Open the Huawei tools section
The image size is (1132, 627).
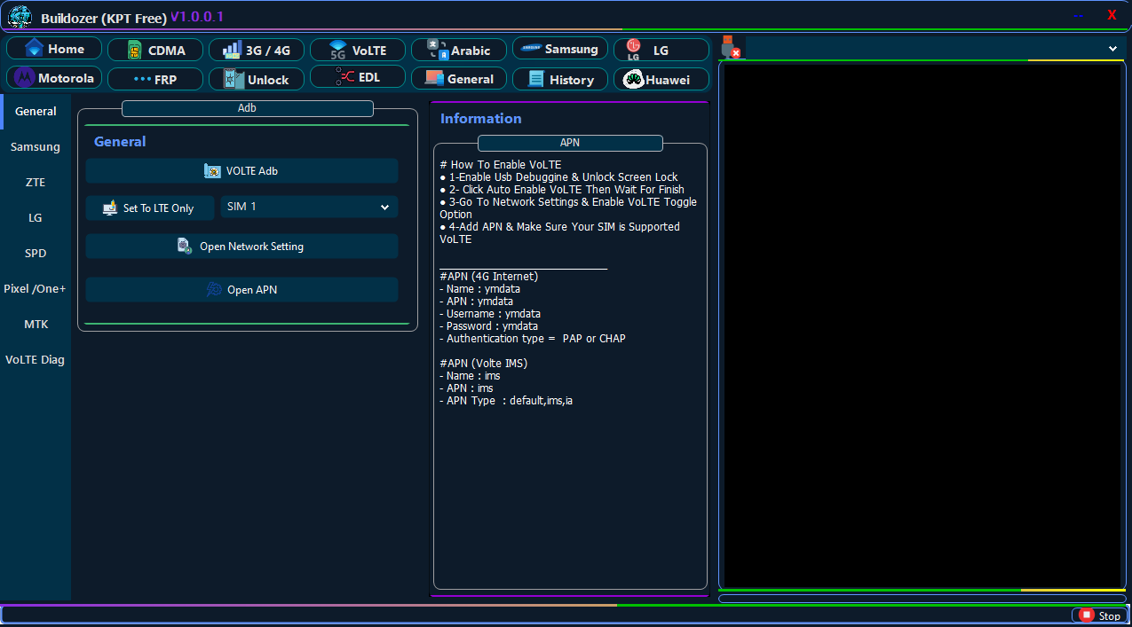point(661,80)
